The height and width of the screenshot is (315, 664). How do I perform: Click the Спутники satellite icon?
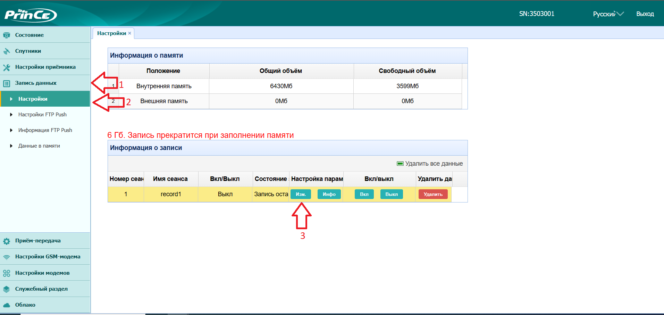tap(7, 51)
